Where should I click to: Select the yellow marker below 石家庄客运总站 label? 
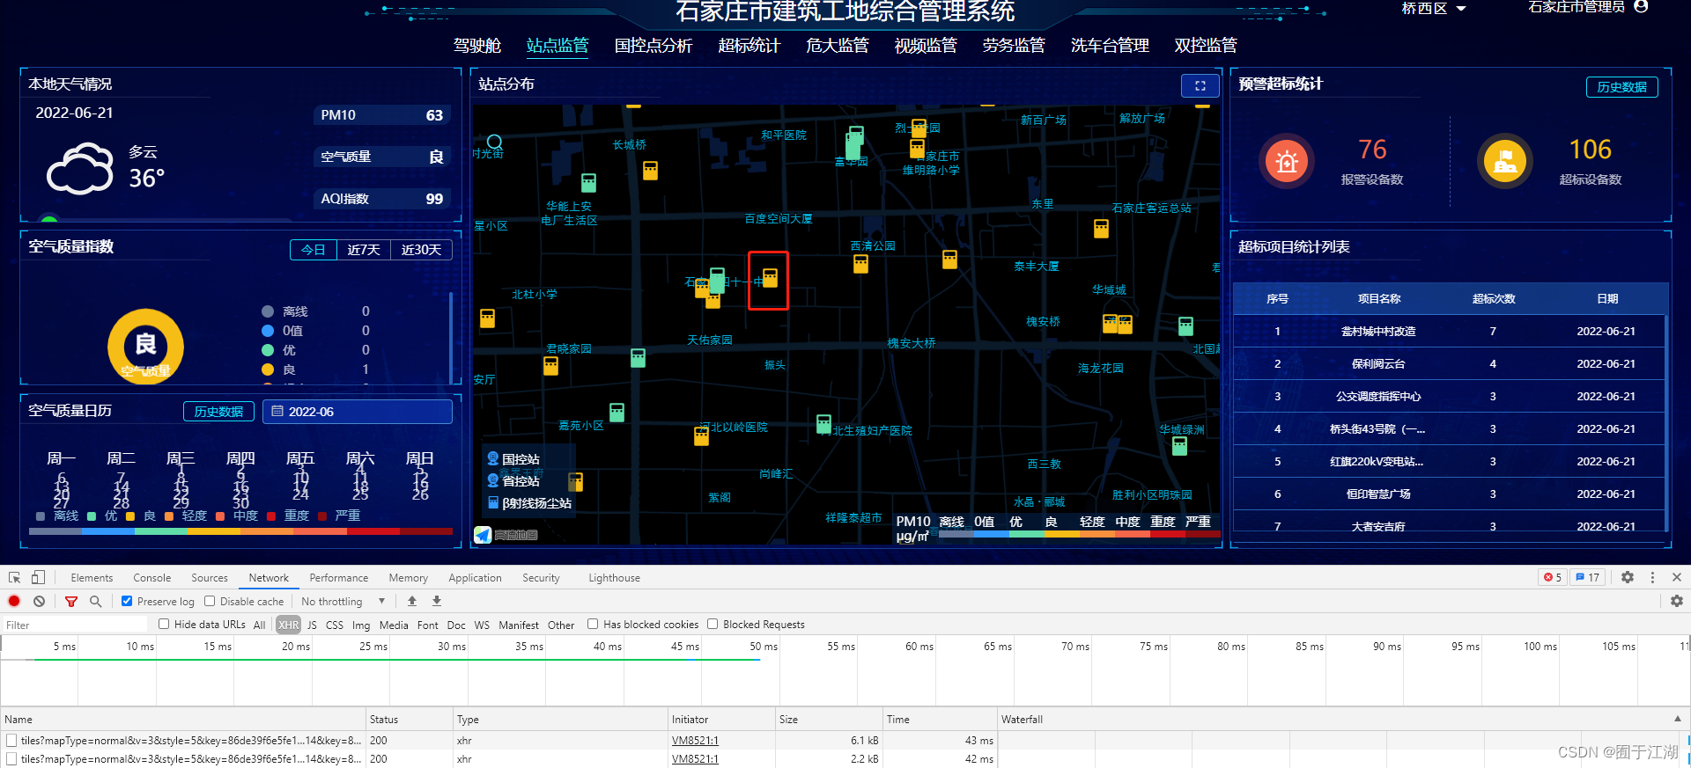pos(1101,229)
